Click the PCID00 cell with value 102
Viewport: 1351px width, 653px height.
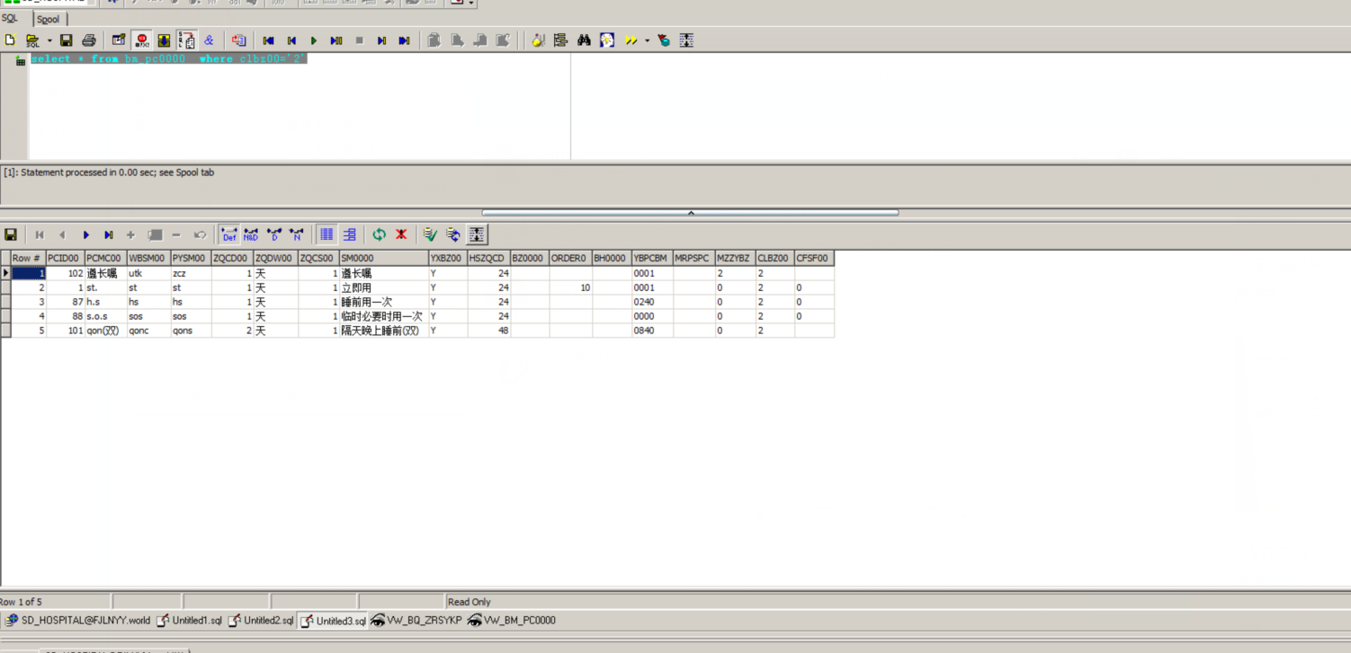[65, 273]
